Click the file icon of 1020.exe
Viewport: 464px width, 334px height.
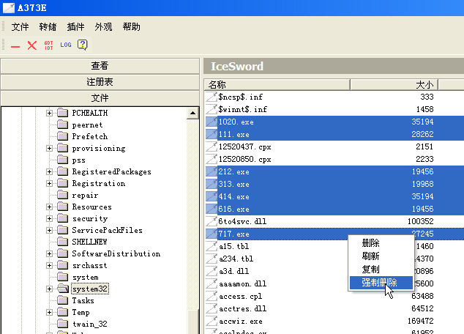[x=212, y=122]
